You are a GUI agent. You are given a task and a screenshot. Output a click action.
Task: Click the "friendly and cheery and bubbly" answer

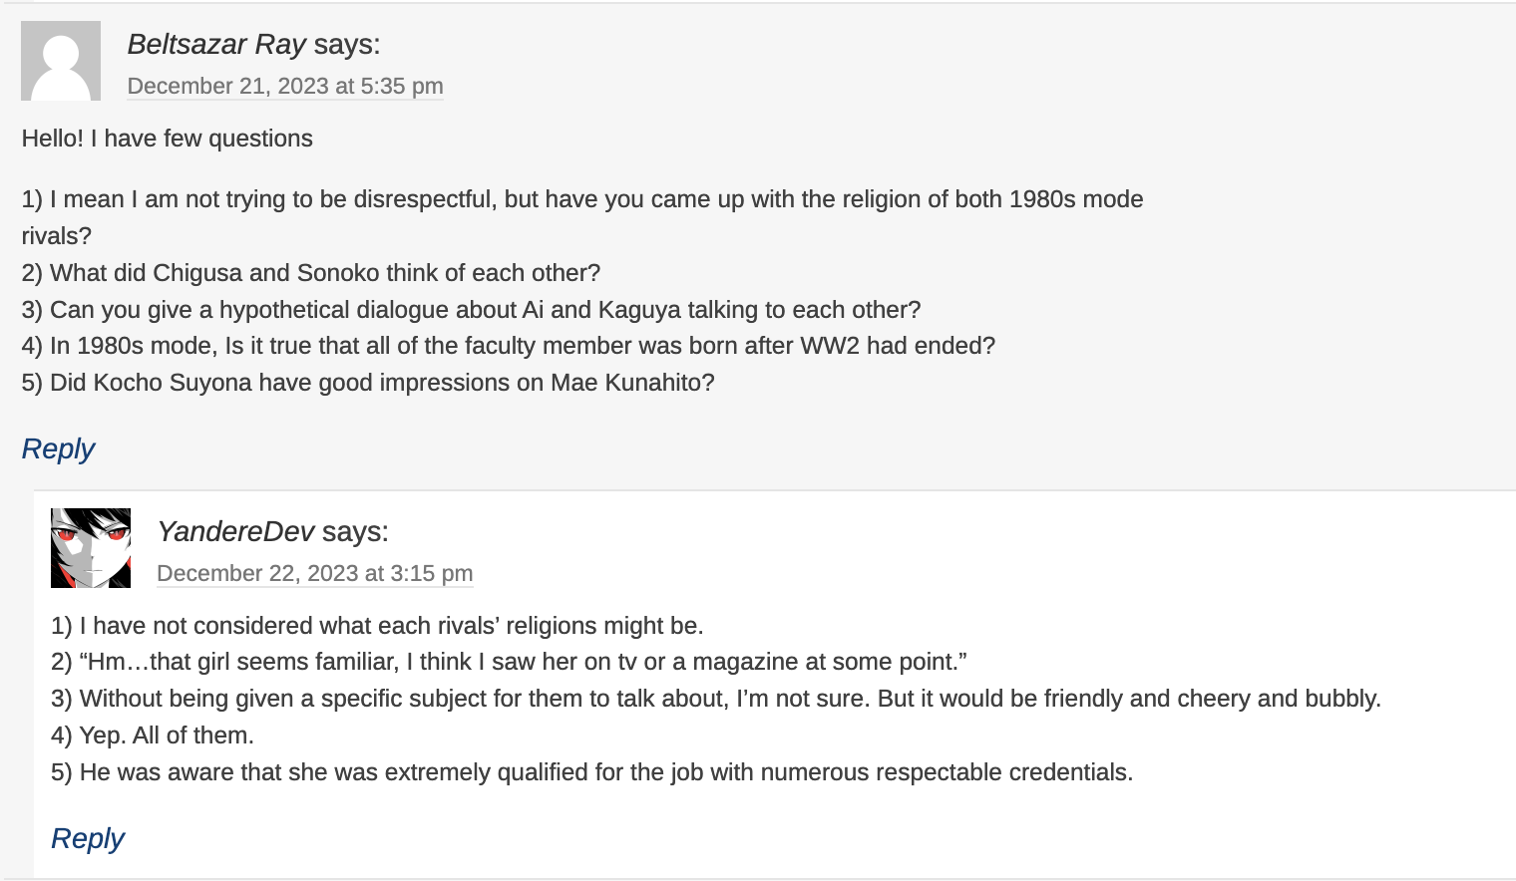(x=715, y=699)
